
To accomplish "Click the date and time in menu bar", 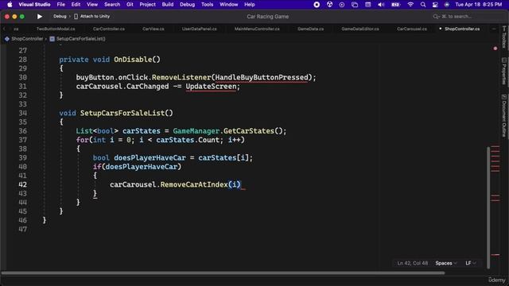I will 479,5.
